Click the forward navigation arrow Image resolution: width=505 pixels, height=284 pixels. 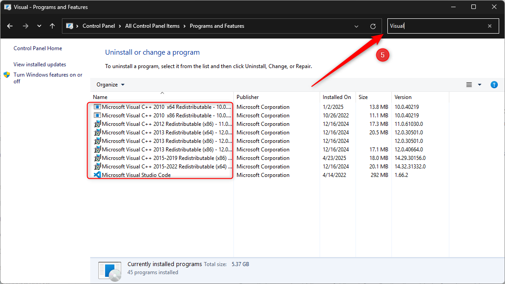(x=26, y=26)
